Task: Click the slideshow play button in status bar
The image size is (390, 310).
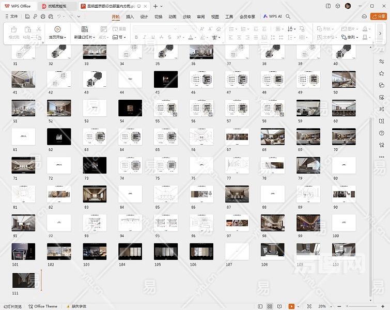Action: [291, 306]
